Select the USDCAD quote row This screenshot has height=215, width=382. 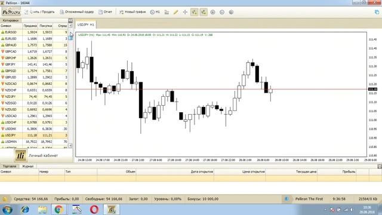34,116
